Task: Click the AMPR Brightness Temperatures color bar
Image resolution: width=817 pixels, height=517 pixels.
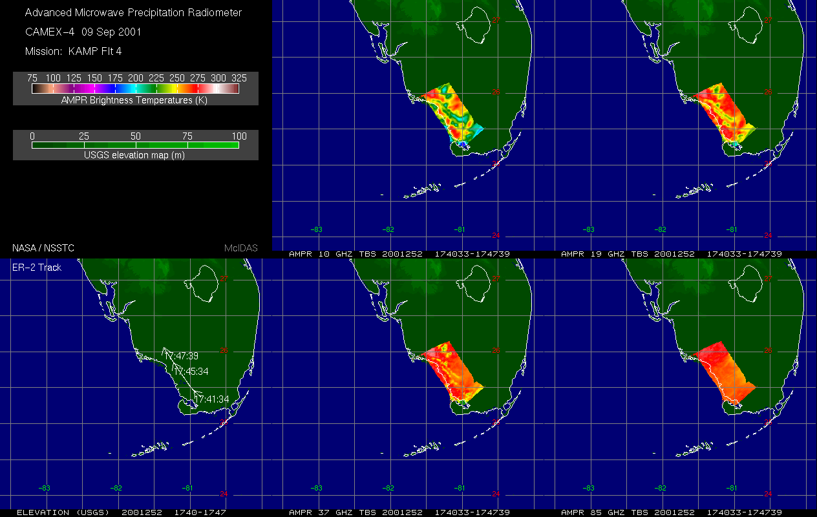Action: tap(136, 89)
